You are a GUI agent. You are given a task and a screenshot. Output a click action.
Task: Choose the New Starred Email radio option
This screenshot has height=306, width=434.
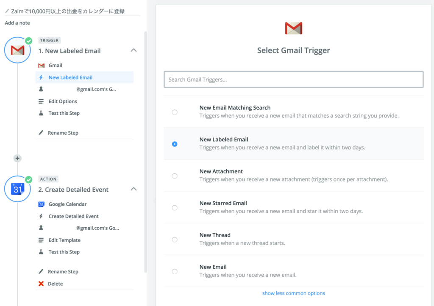175,207
